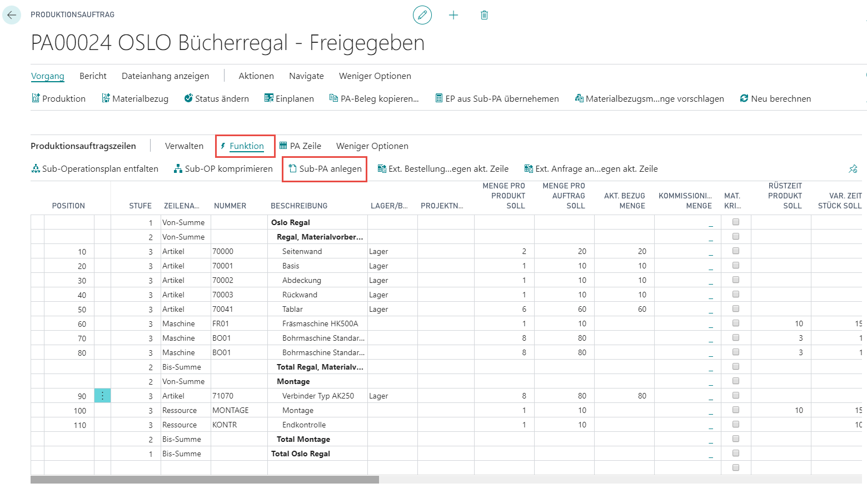867x488 pixels.
Task: Select FR01 machine number
Action: 239,323
